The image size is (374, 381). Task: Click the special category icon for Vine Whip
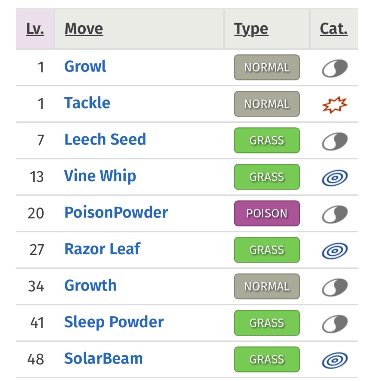(x=334, y=178)
